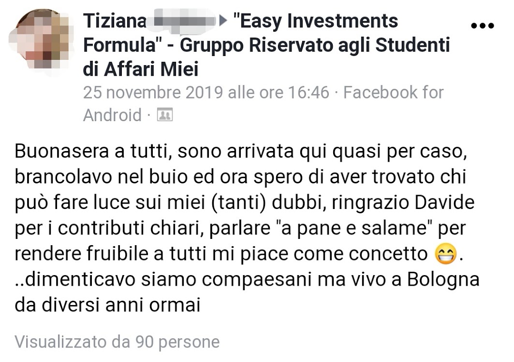Viewport: 514px width, 362px height.
Task: Click the triangle arrow before the group name
Action: [223, 21]
